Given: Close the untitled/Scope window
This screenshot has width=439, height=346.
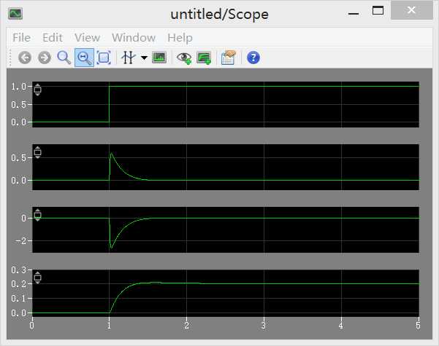Looking at the screenshot, I should (x=411, y=10).
